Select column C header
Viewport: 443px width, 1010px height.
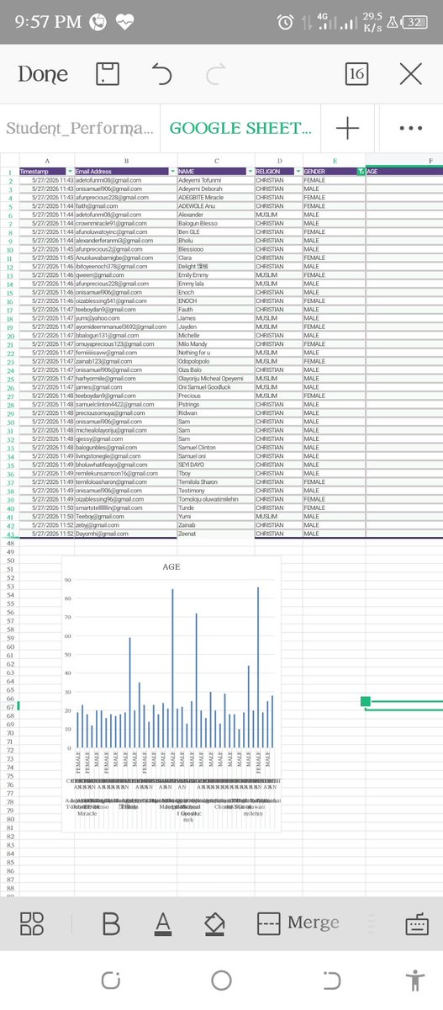point(216,160)
